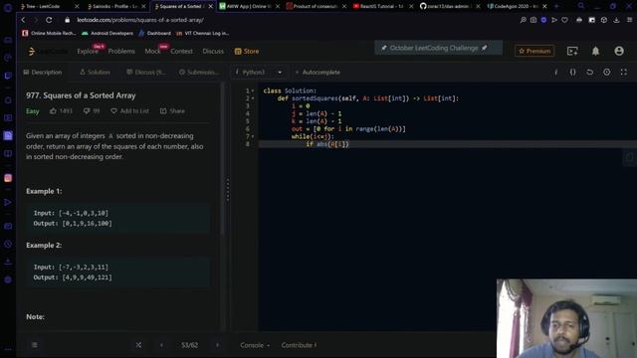Dislike the problem with thumbs down
637x358 pixels.
click(92, 110)
